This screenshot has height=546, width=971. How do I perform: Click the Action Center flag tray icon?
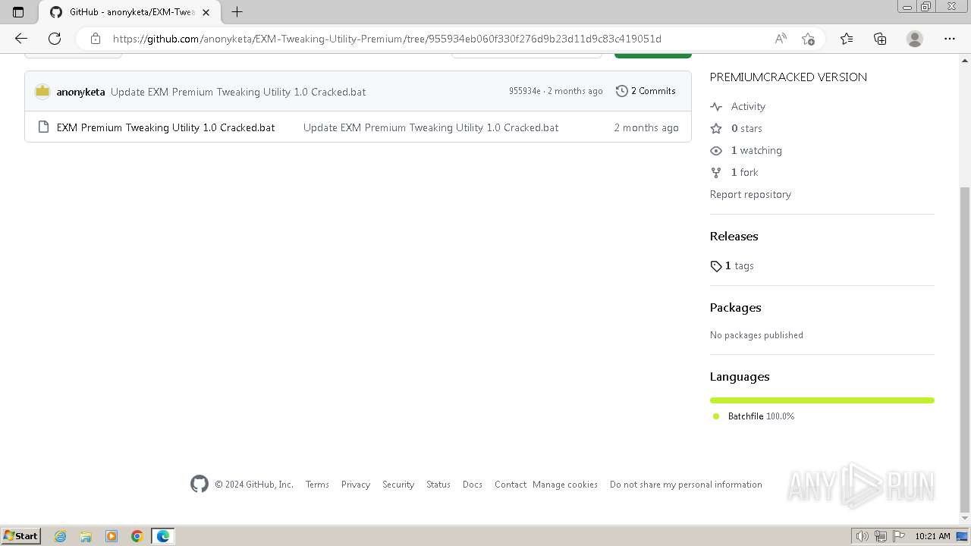[x=898, y=536]
